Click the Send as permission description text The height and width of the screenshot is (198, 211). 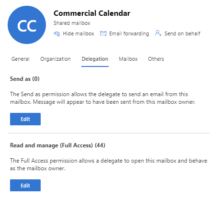click(103, 98)
